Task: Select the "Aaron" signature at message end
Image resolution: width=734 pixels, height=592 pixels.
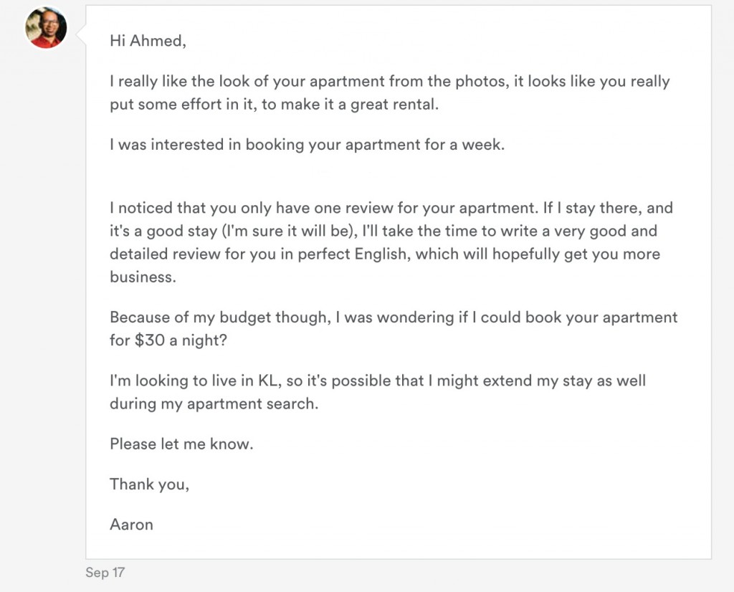Action: click(x=132, y=524)
